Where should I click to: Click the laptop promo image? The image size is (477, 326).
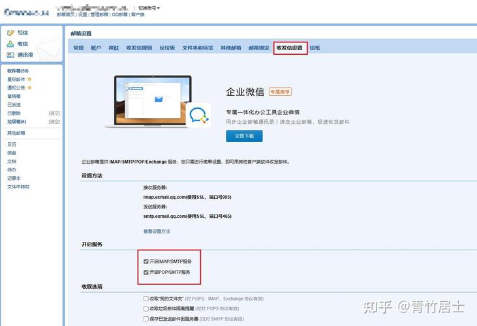153,102
